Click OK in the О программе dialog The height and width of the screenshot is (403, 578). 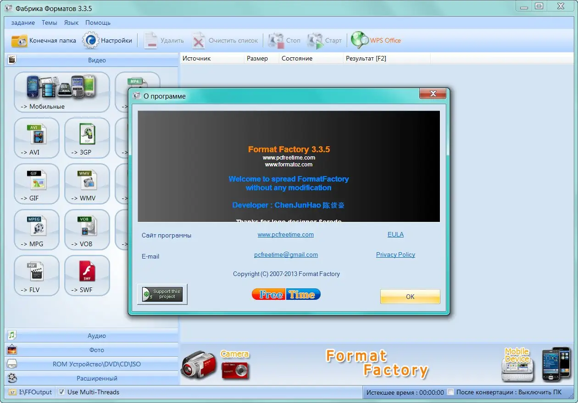point(410,297)
